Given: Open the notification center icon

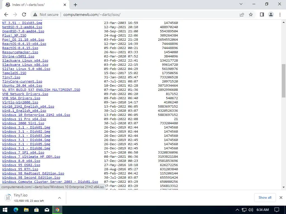Looking at the screenshot, I should coord(277,210).
